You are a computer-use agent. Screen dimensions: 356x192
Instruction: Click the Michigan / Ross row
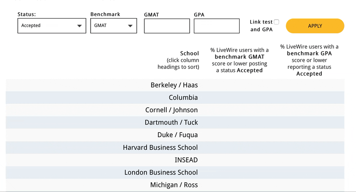coord(174,185)
